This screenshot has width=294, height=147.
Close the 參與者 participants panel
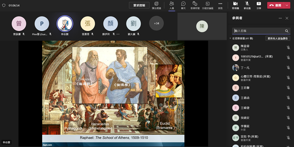coord(287,18)
